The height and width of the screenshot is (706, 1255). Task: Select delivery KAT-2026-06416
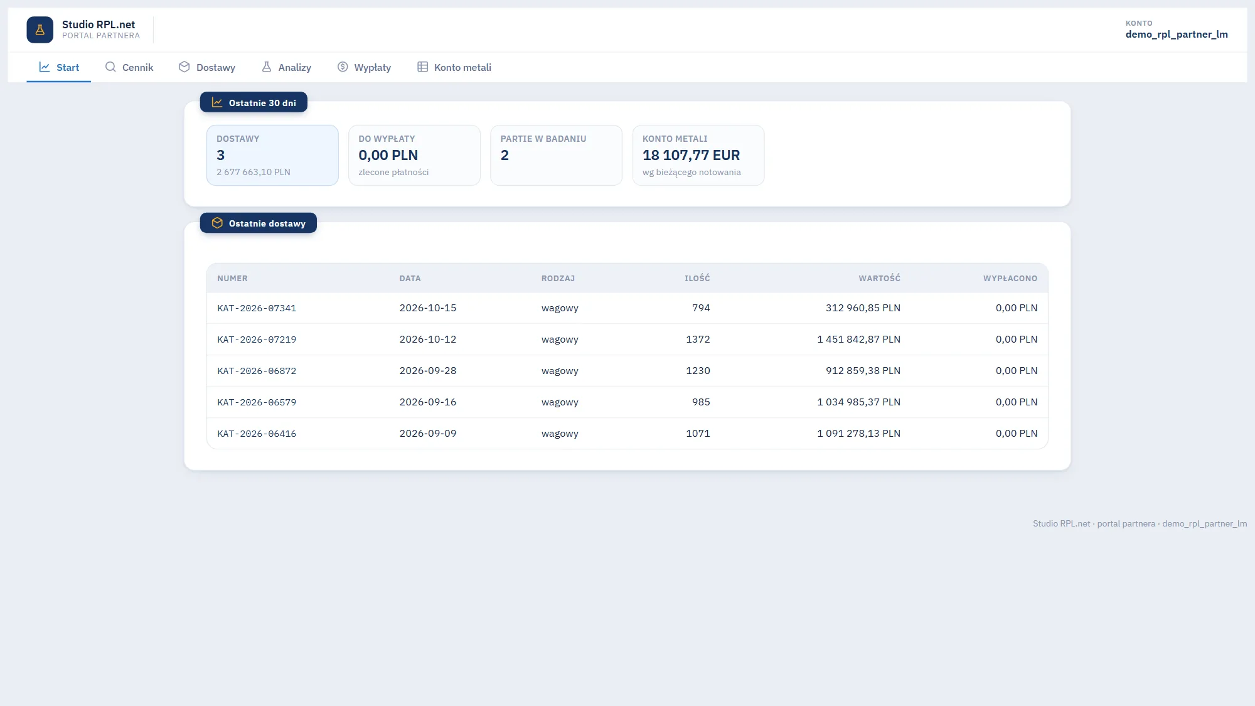(x=627, y=434)
